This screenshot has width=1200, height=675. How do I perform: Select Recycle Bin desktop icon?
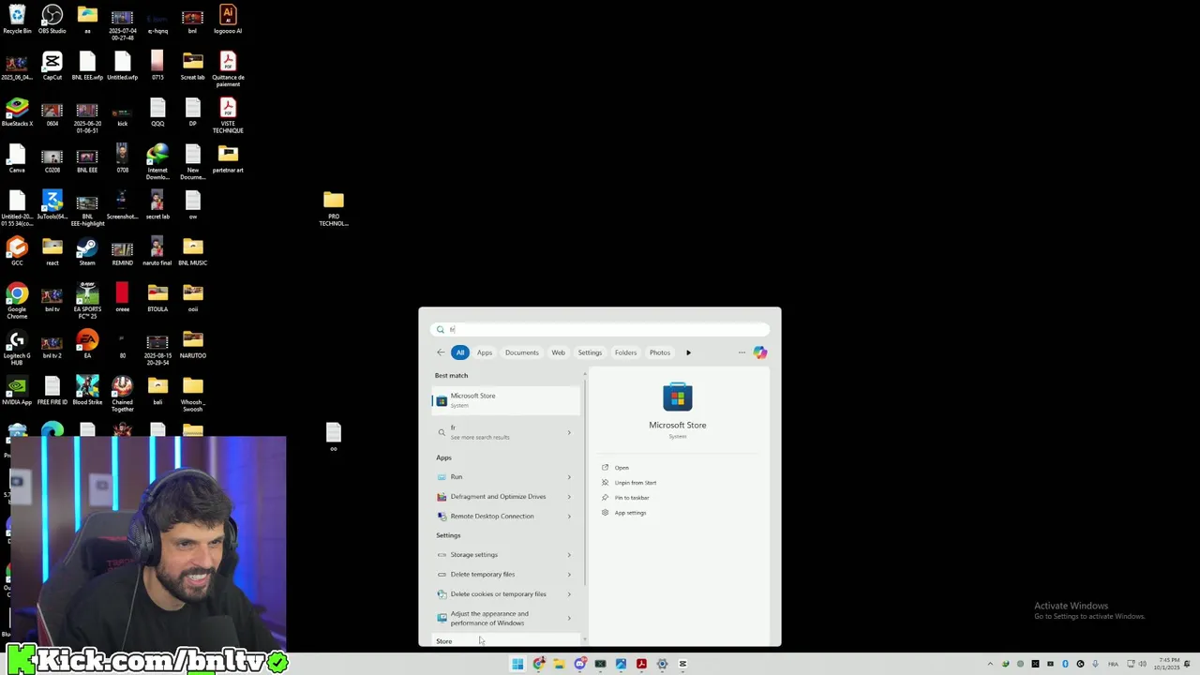(x=17, y=20)
